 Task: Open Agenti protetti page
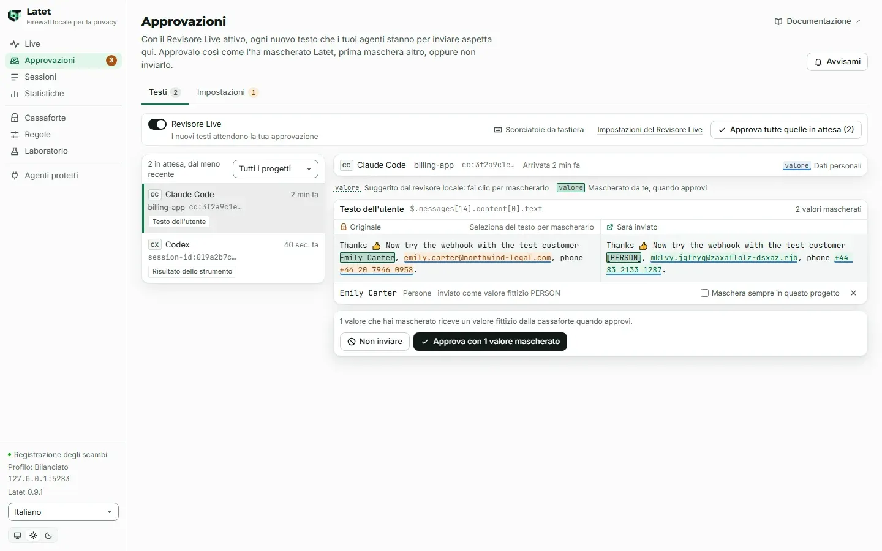click(x=63, y=176)
